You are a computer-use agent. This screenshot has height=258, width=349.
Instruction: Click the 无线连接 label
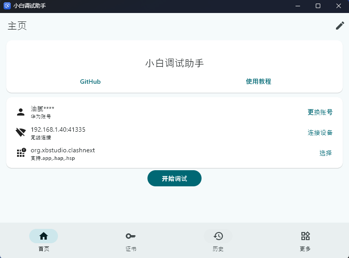(x=41, y=138)
